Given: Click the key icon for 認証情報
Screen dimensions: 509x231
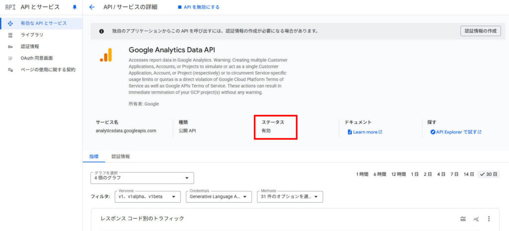Looking at the screenshot, I should click(x=10, y=47).
